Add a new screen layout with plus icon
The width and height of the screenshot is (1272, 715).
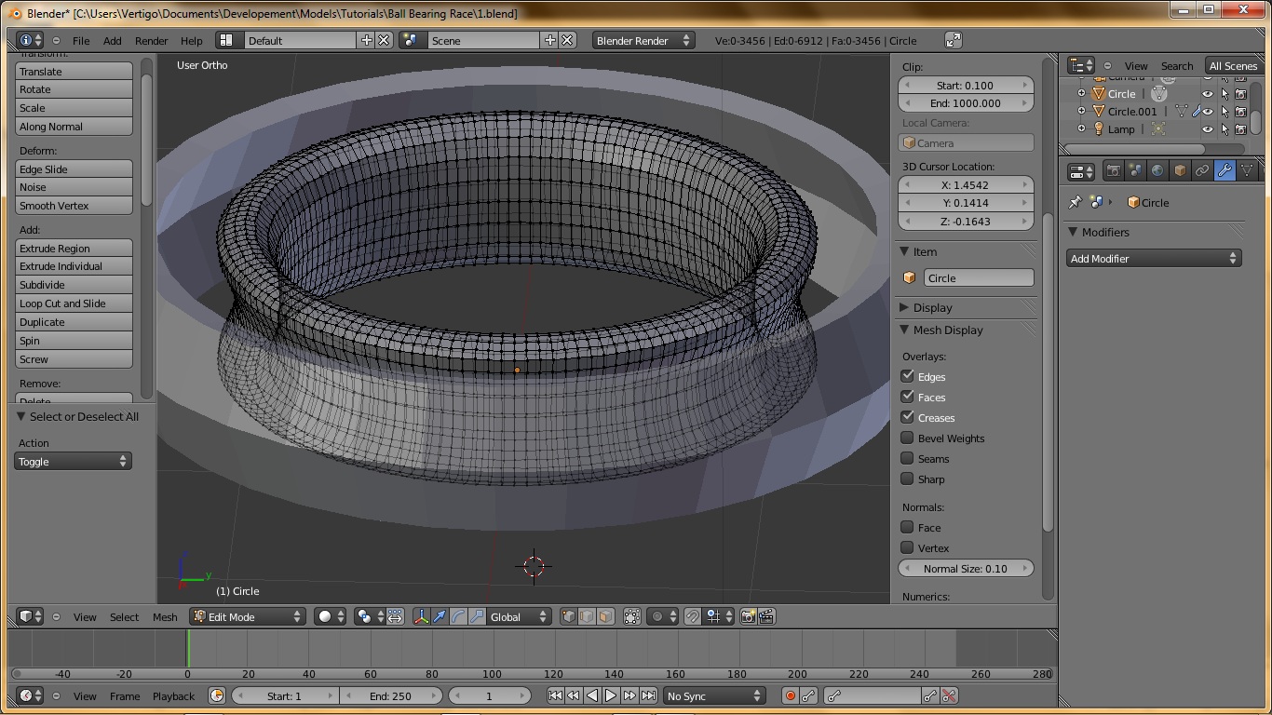point(366,40)
